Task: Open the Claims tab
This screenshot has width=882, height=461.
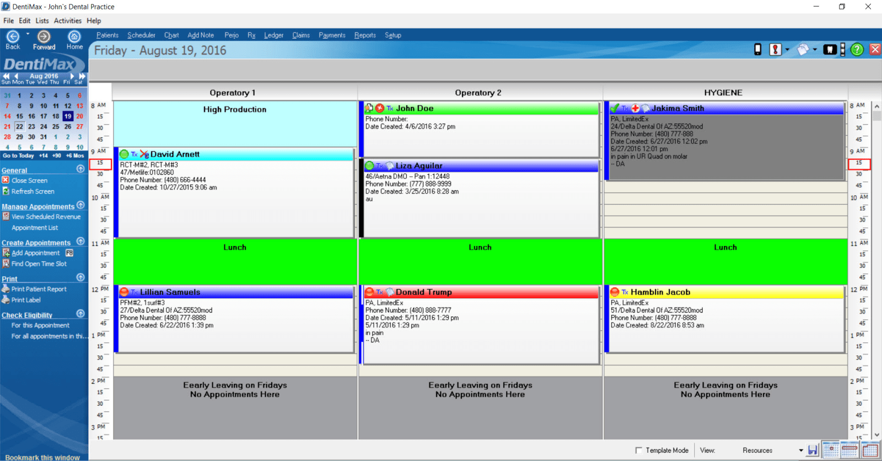Action: coord(301,35)
